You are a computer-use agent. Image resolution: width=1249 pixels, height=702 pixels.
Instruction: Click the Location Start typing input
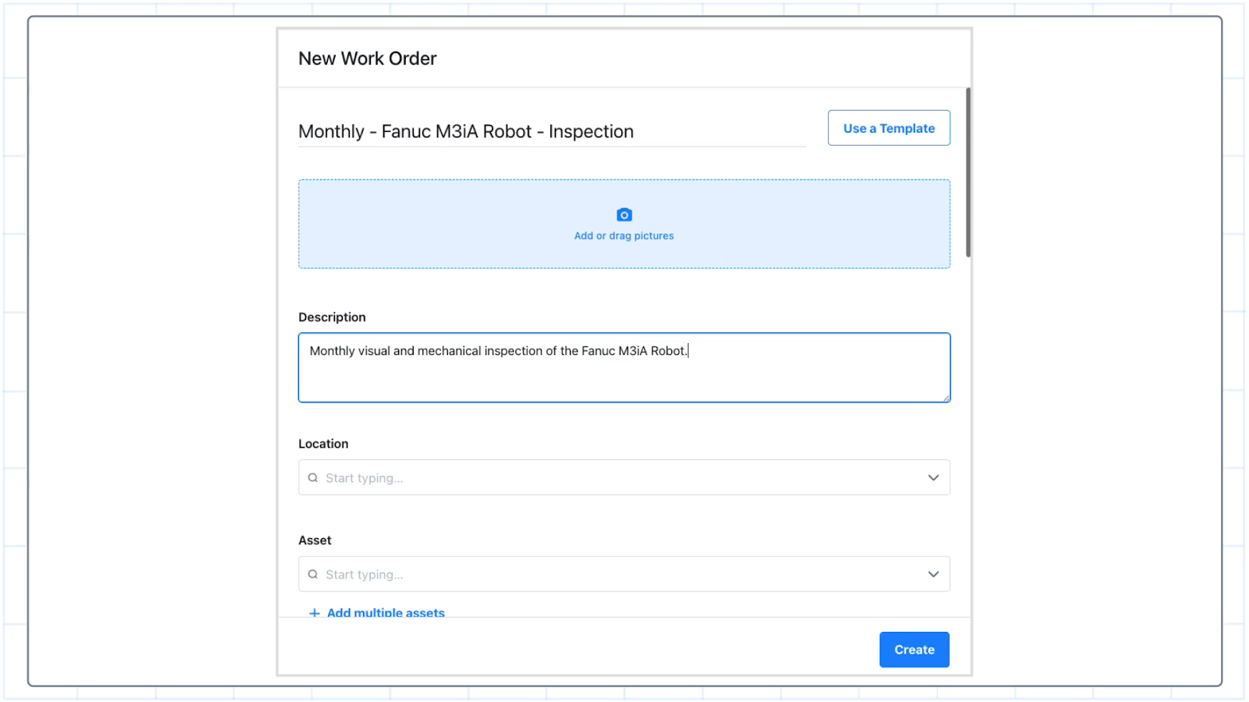(624, 477)
